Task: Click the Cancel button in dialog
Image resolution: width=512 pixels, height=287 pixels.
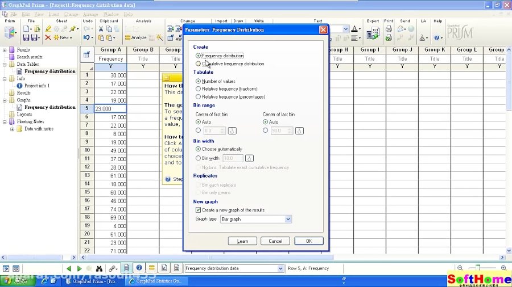Action: coord(275,241)
